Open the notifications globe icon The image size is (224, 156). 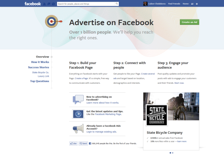pyautogui.click(x=53, y=4)
